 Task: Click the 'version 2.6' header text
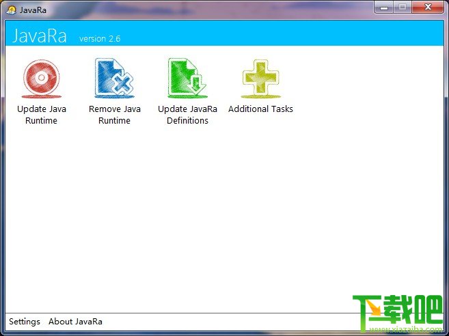(100, 39)
